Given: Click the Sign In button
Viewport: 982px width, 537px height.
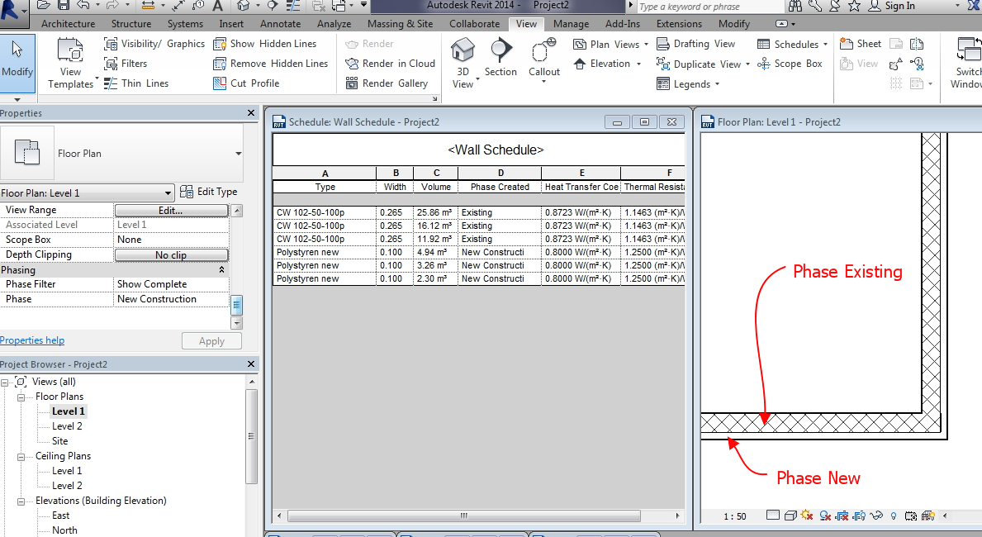Looking at the screenshot, I should [892, 6].
